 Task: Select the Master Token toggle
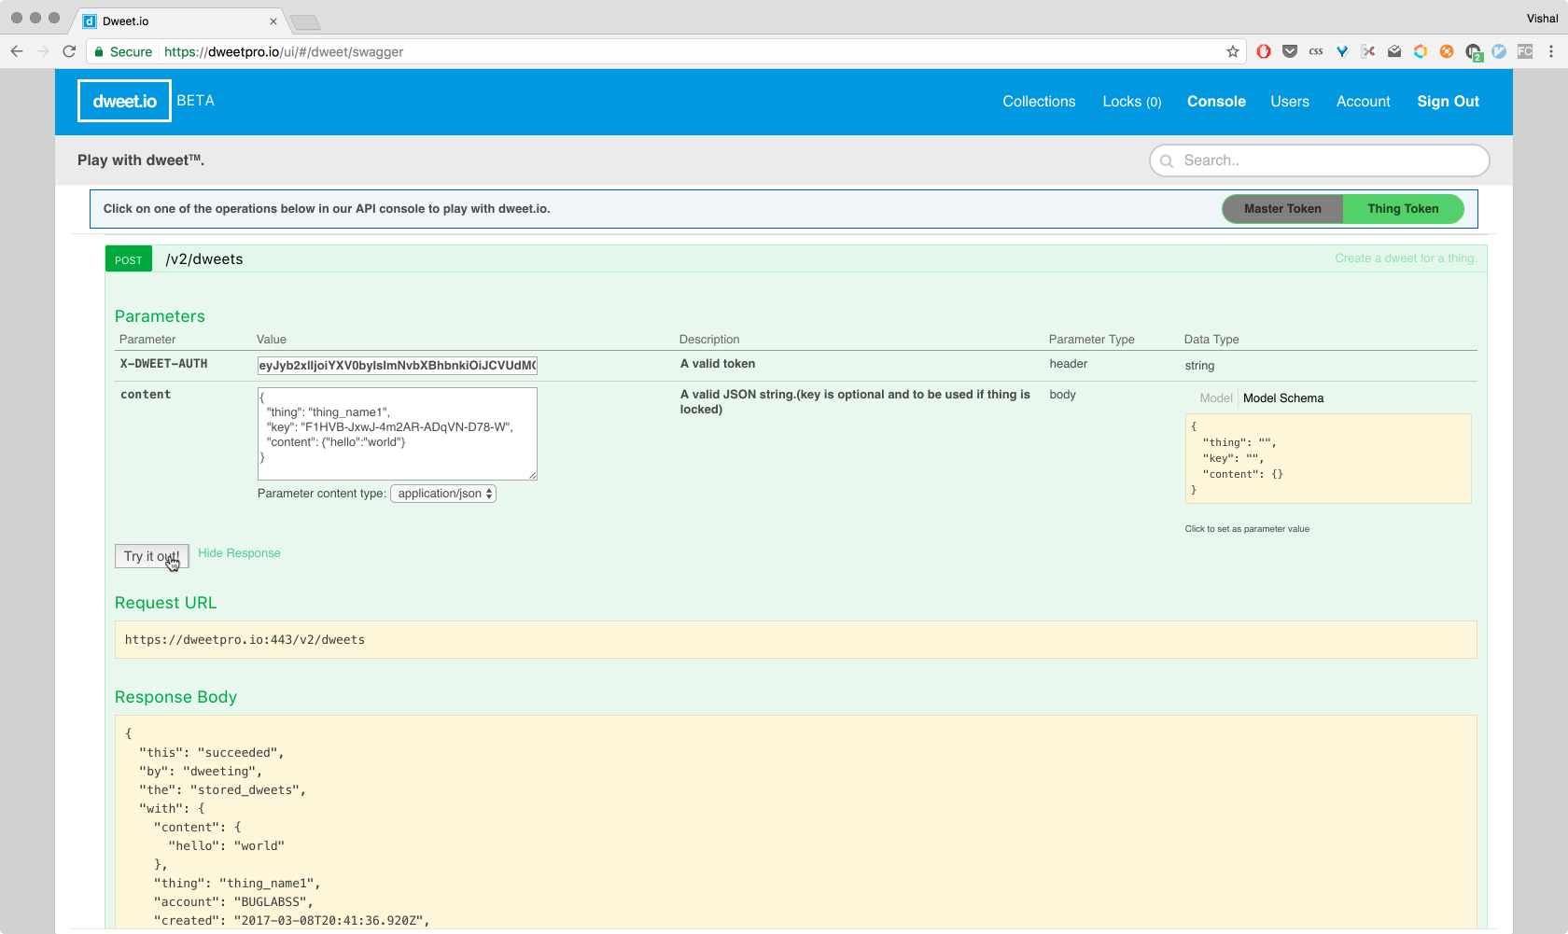[1282, 209]
